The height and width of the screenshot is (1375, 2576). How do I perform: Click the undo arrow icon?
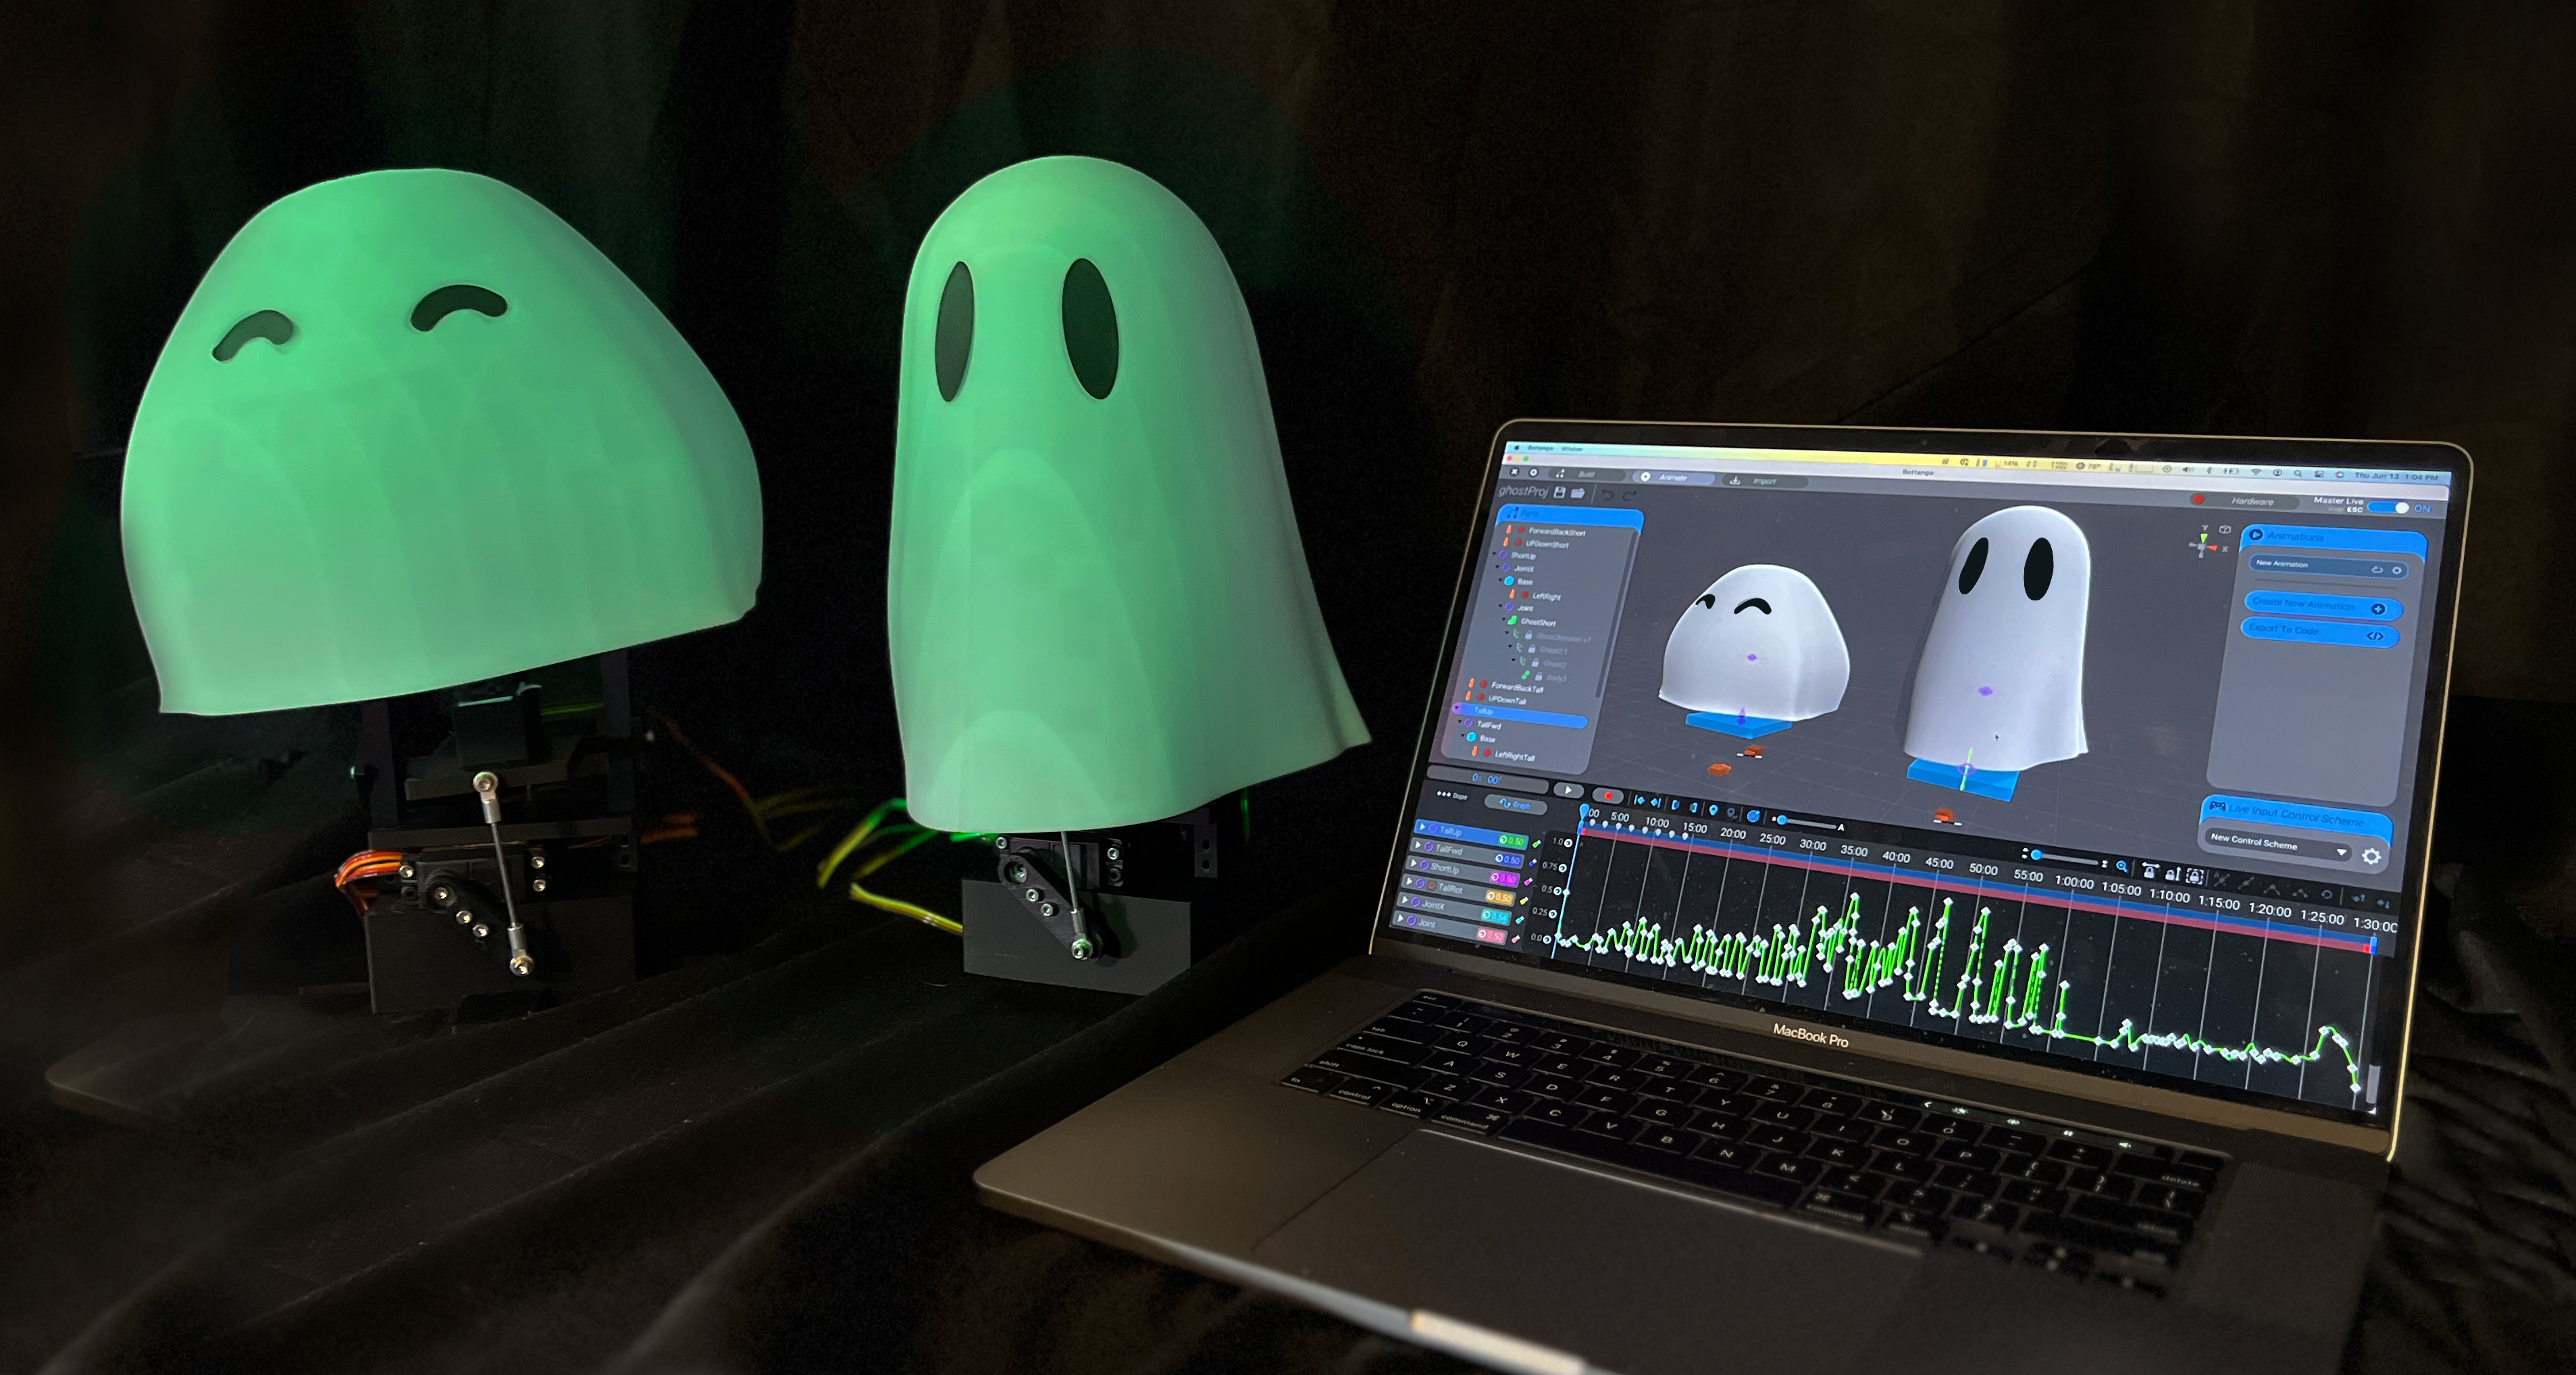click(1607, 496)
